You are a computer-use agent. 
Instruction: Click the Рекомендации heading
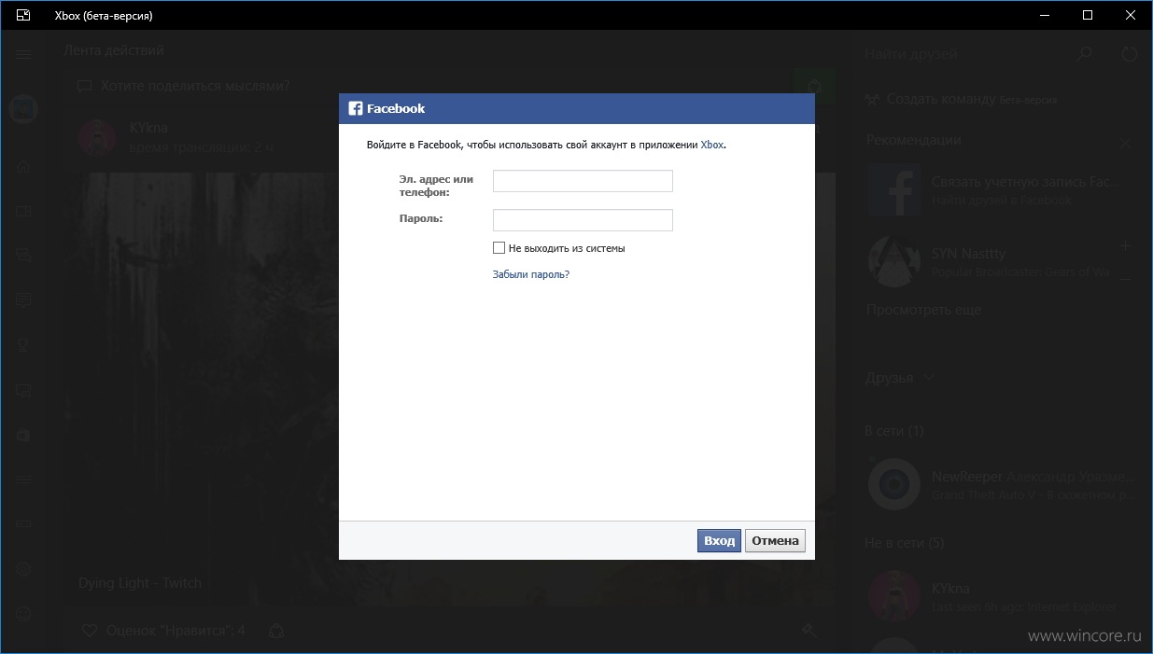913,140
